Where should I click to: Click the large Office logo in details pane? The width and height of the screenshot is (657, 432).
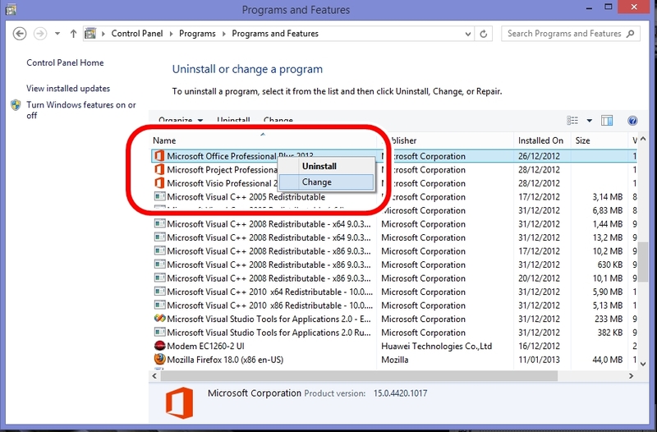point(179,402)
